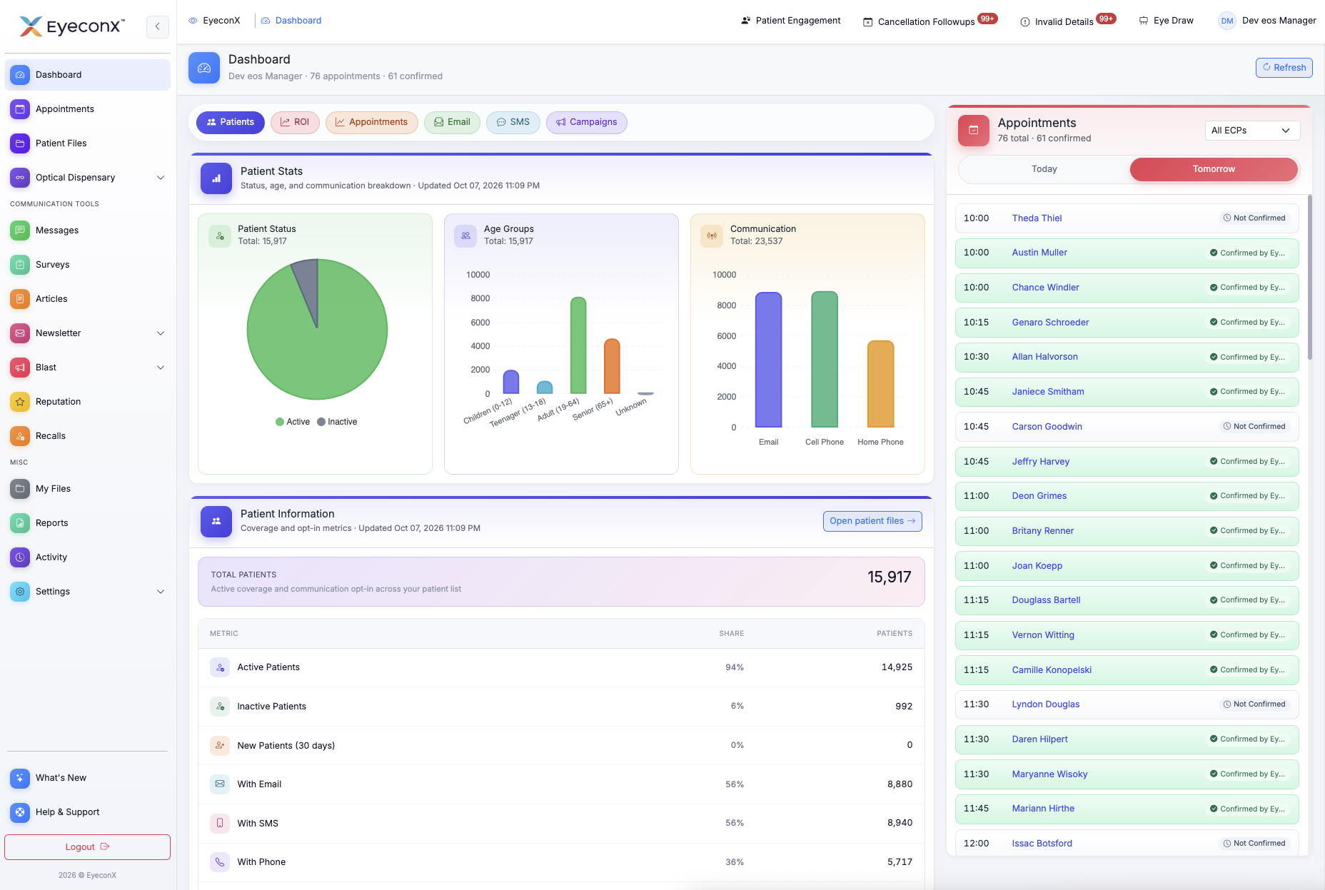Expand the Blast submenu
1325x890 pixels.
coord(161,368)
